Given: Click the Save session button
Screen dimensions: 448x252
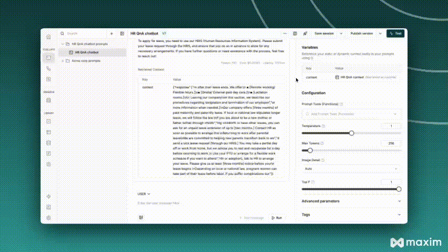Looking at the screenshot, I should [324, 34].
